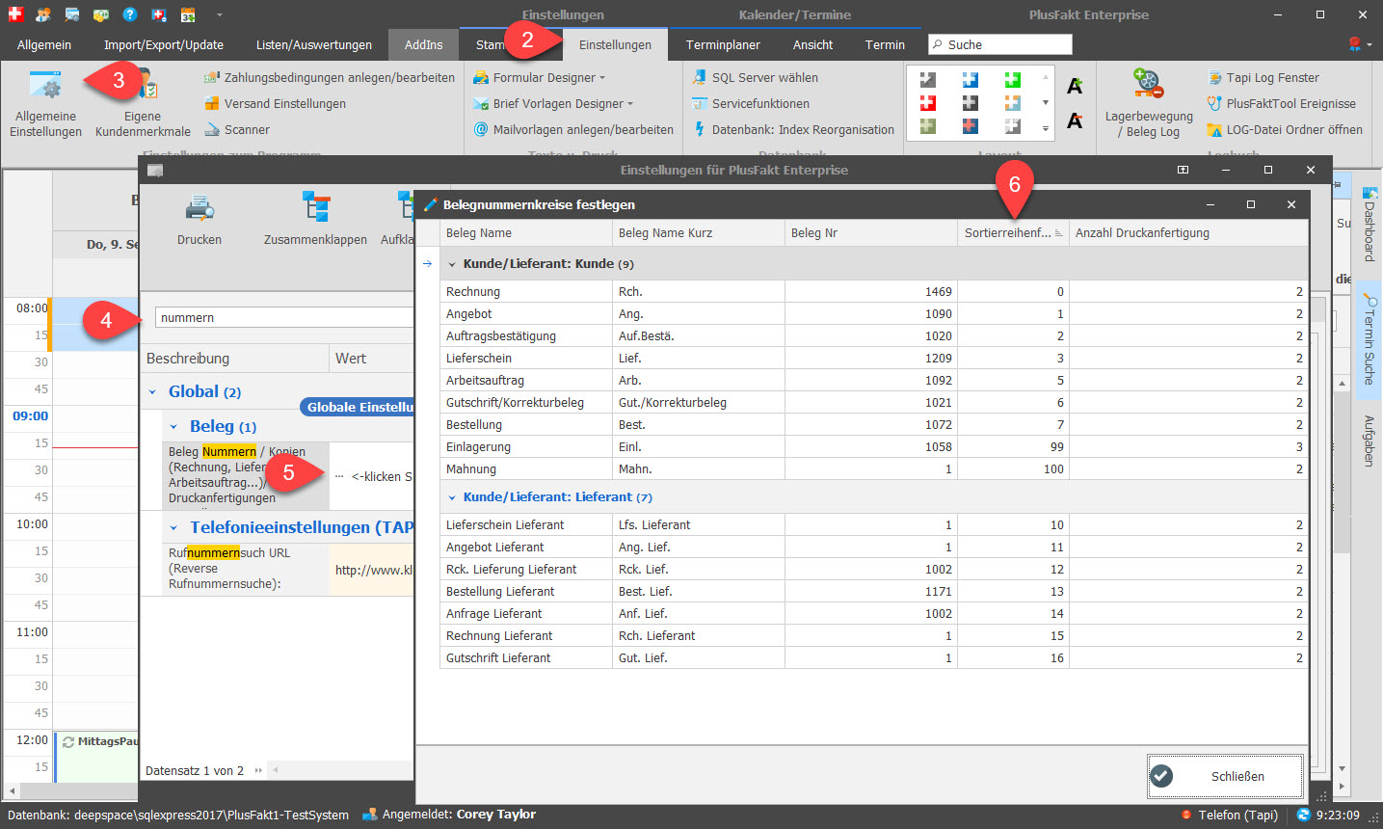Click the money icon in quick access toolbar

coord(101,14)
